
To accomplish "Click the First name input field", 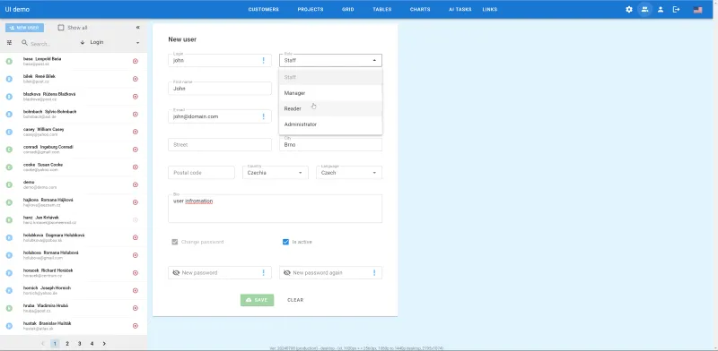I will [x=220, y=89].
